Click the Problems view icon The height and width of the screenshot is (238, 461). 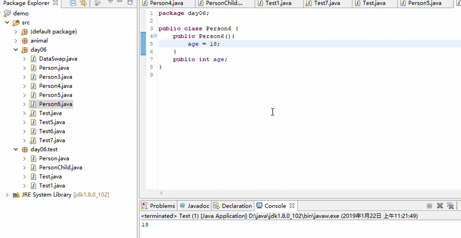[144, 206]
